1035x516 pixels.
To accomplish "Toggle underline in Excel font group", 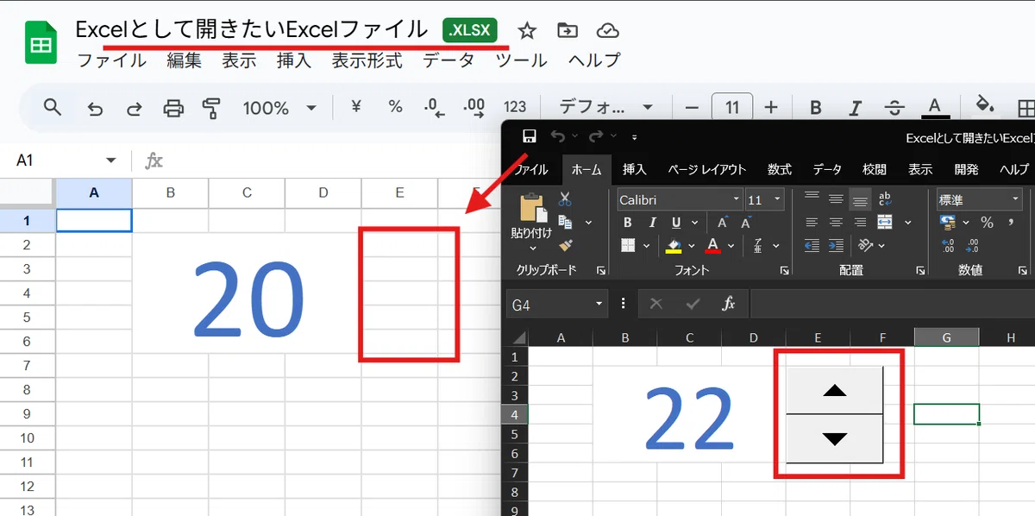I will 677,223.
